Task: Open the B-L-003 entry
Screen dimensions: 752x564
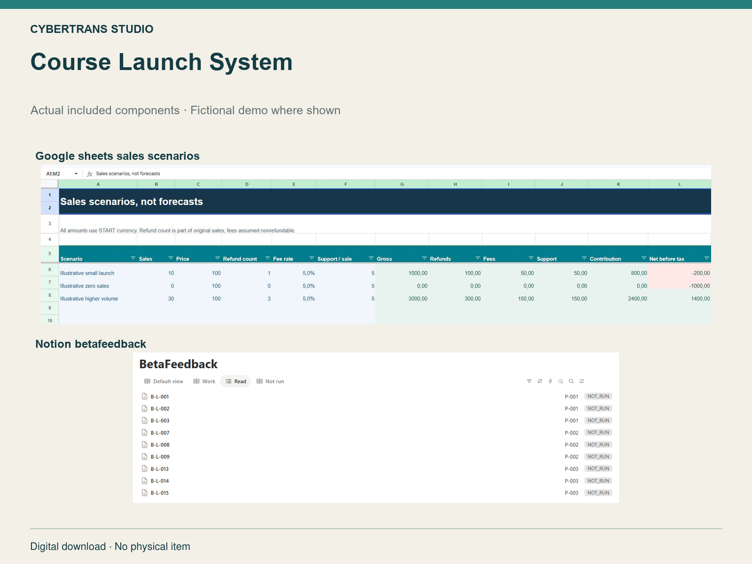Action: coord(160,421)
